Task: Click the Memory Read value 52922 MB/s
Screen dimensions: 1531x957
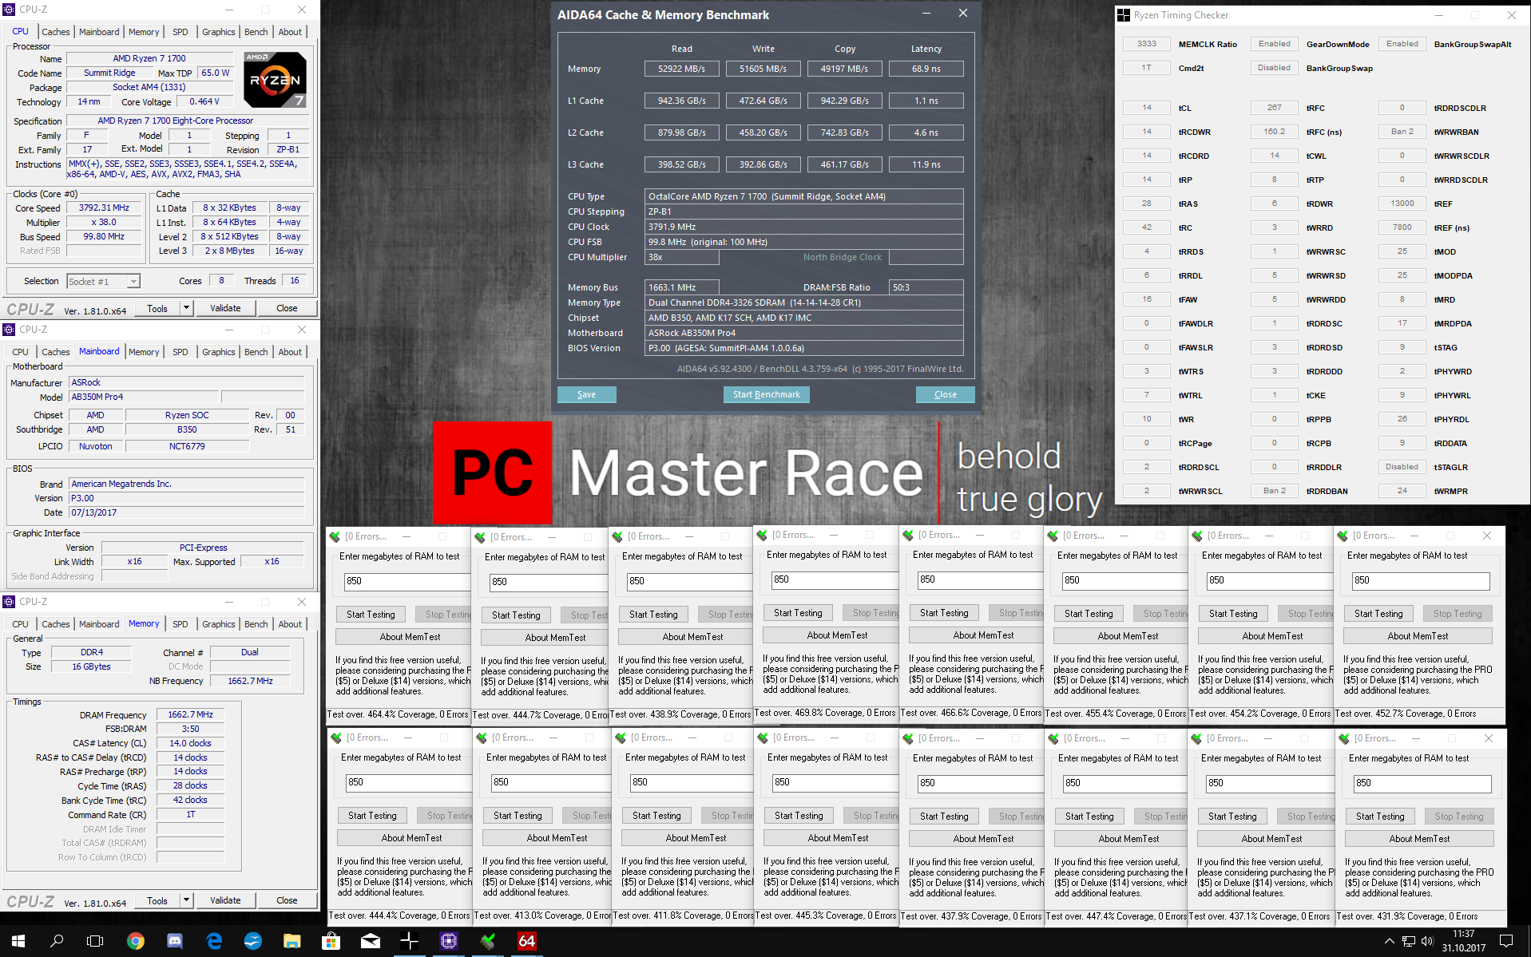Action: pos(681,69)
